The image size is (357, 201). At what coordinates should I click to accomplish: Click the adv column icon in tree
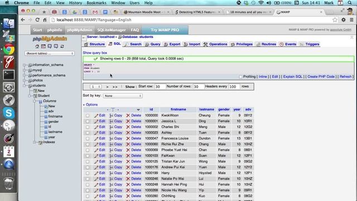(x=46, y=111)
